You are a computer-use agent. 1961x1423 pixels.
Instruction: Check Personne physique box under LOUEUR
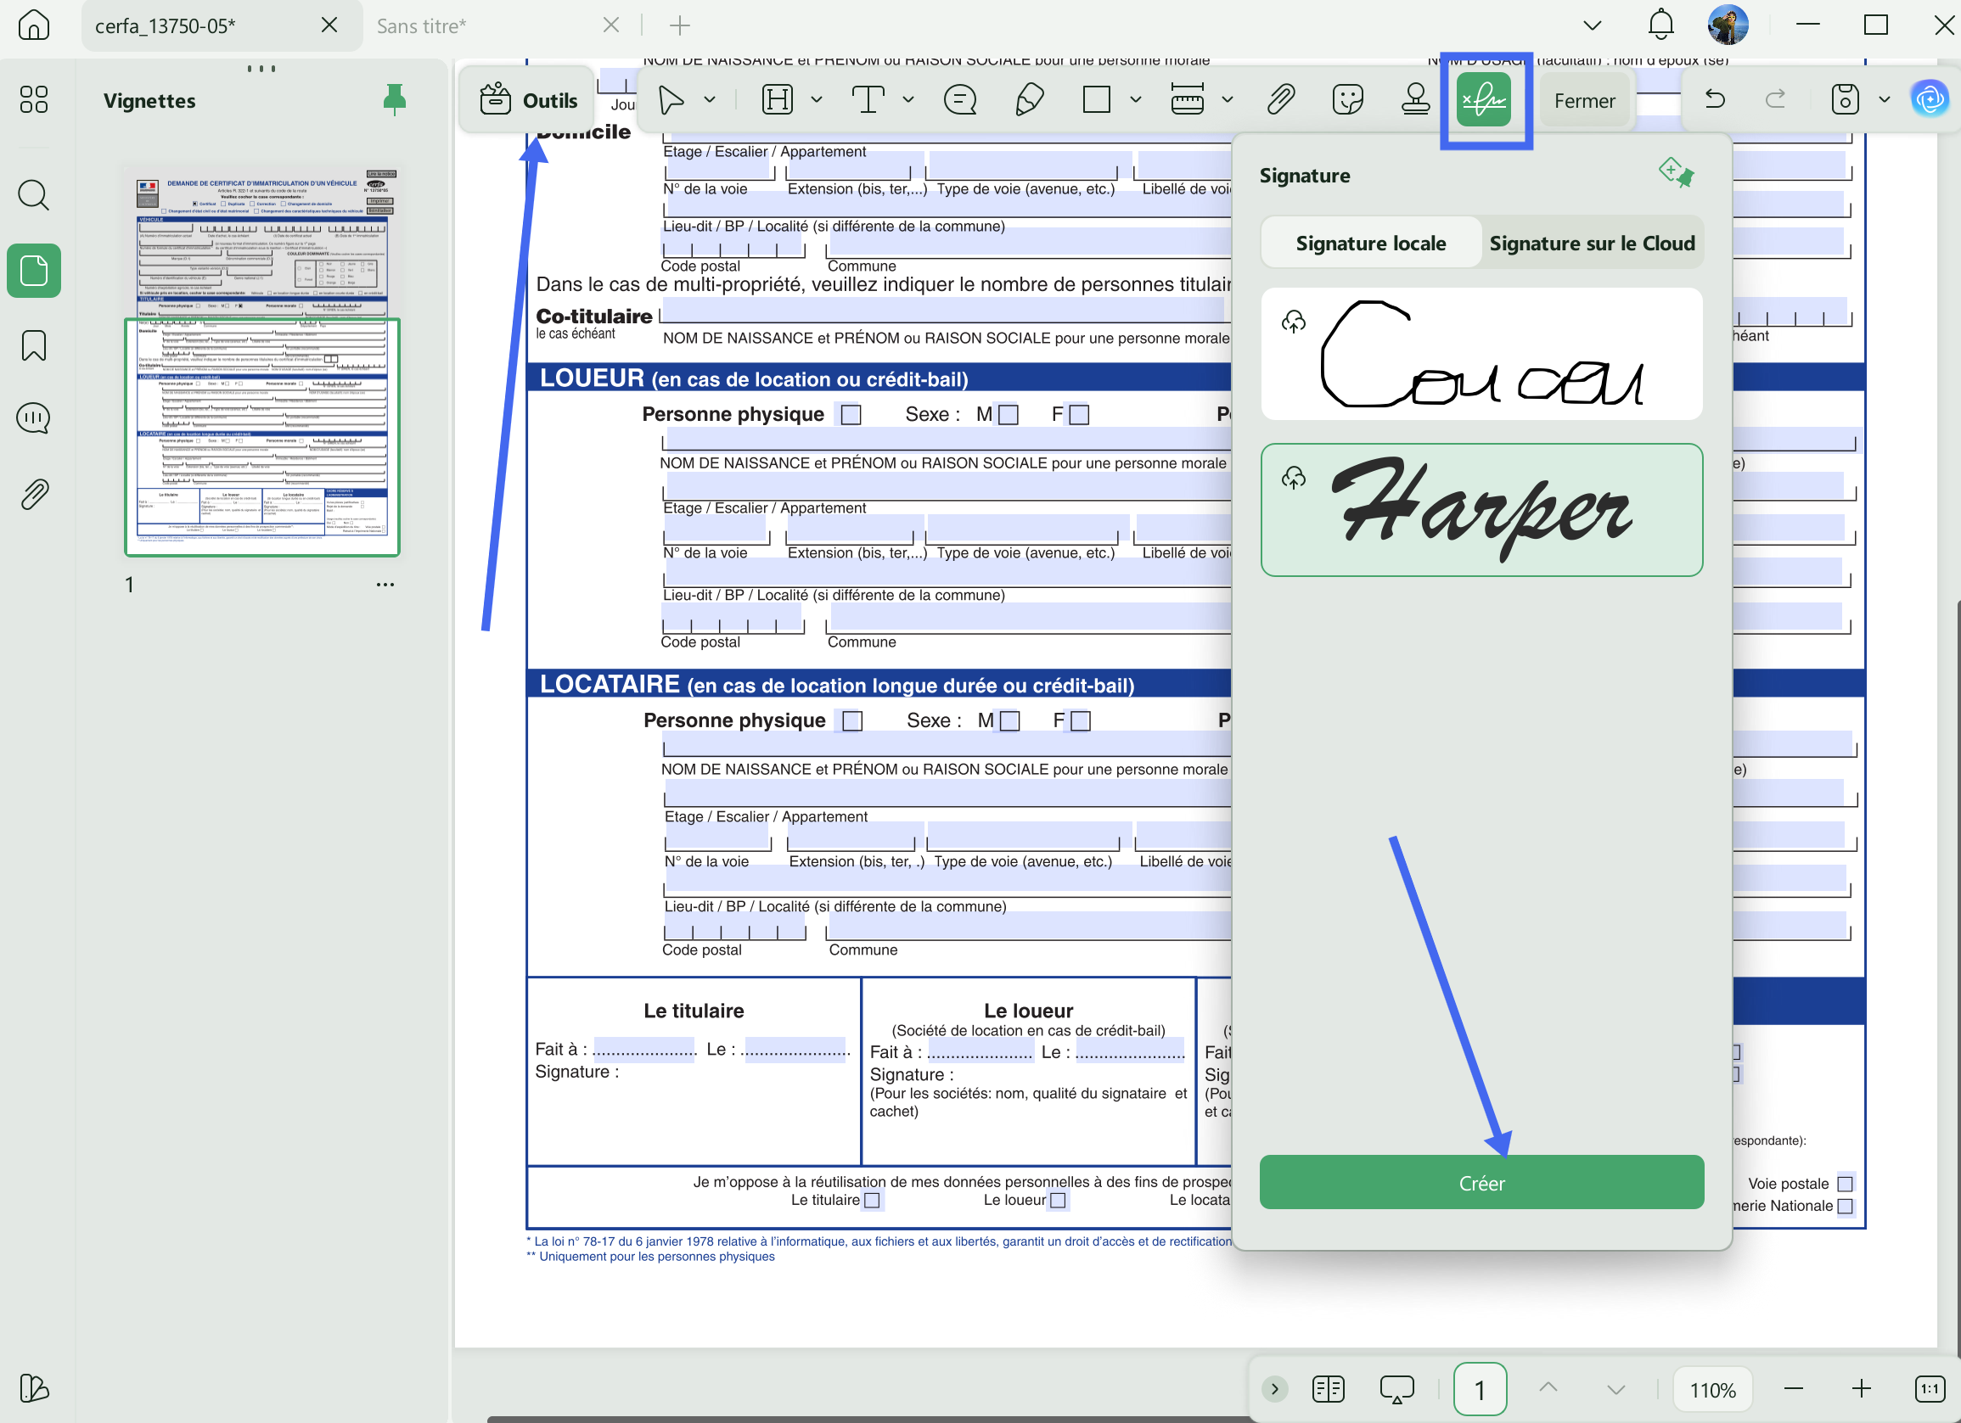click(851, 415)
